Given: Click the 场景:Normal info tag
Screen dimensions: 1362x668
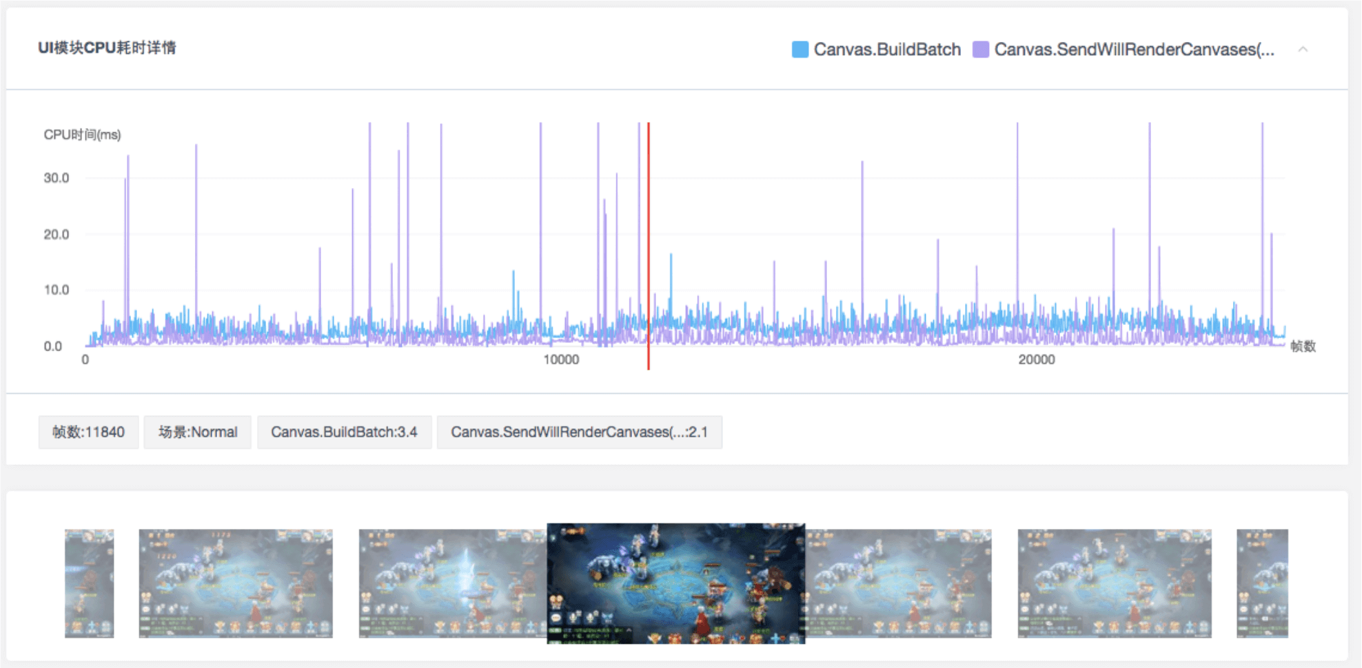Looking at the screenshot, I should tap(198, 432).
